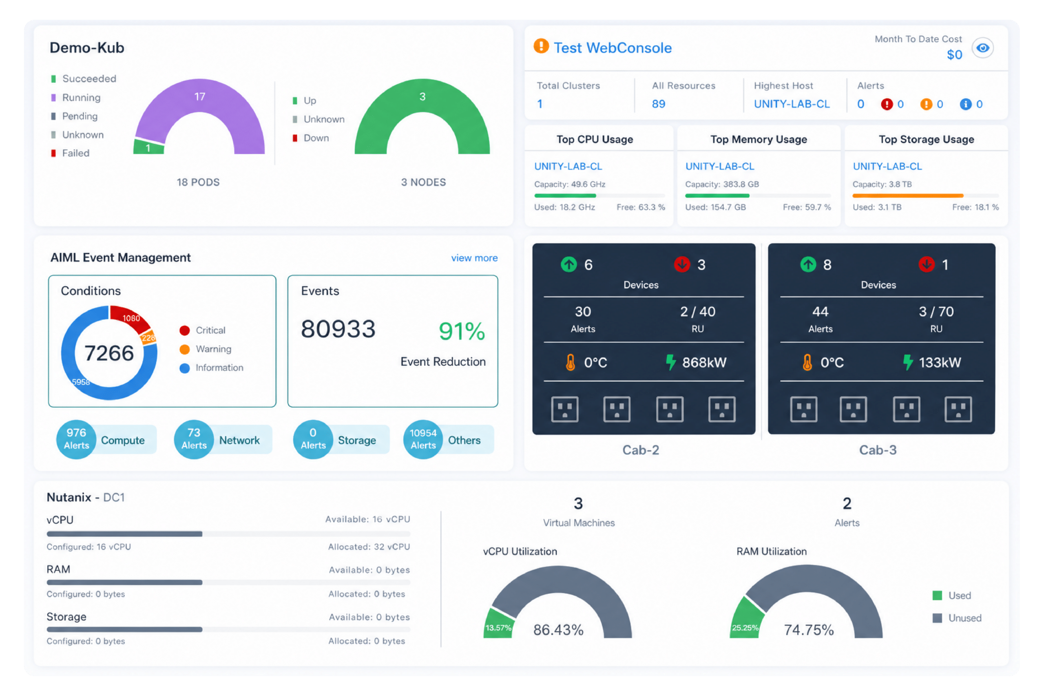Open UNITY-LAB-CL under Top CPU Usage

click(x=568, y=166)
